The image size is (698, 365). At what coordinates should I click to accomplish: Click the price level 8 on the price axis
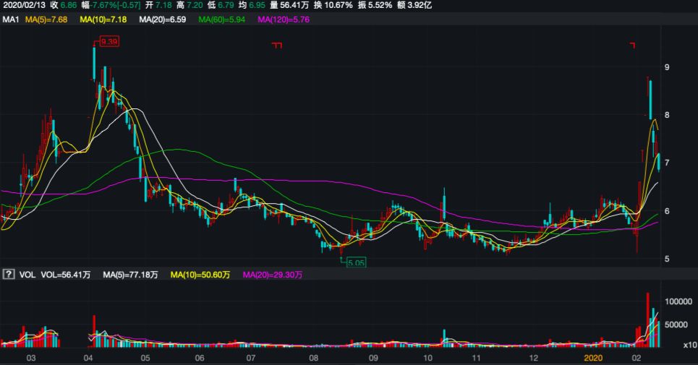667,115
